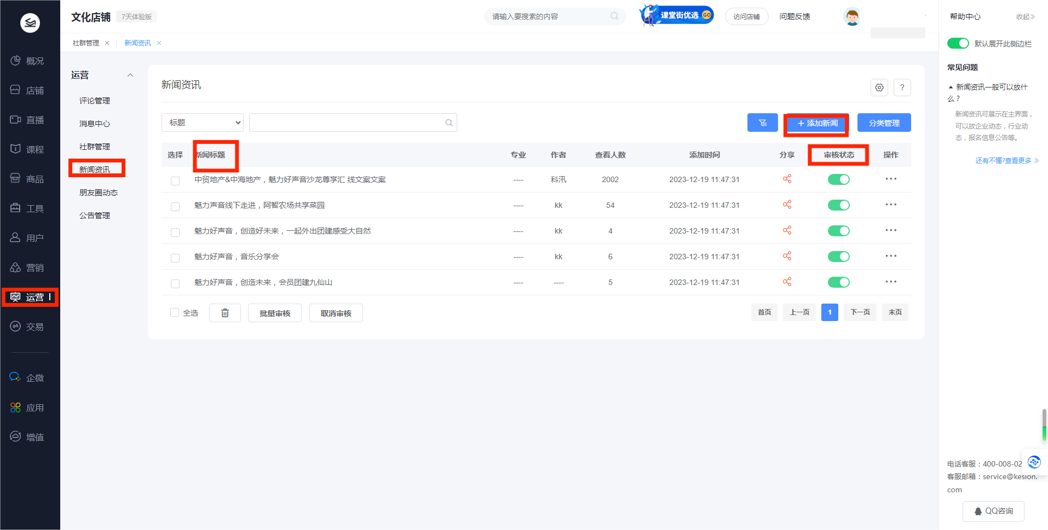Click the 分类管理 button
This screenshot has height=530, width=1048.
(884, 123)
